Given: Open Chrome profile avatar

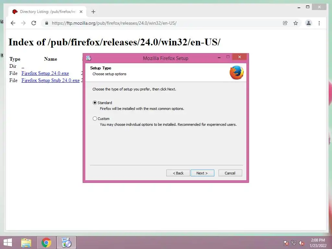Looking at the screenshot, I should pos(309,23).
